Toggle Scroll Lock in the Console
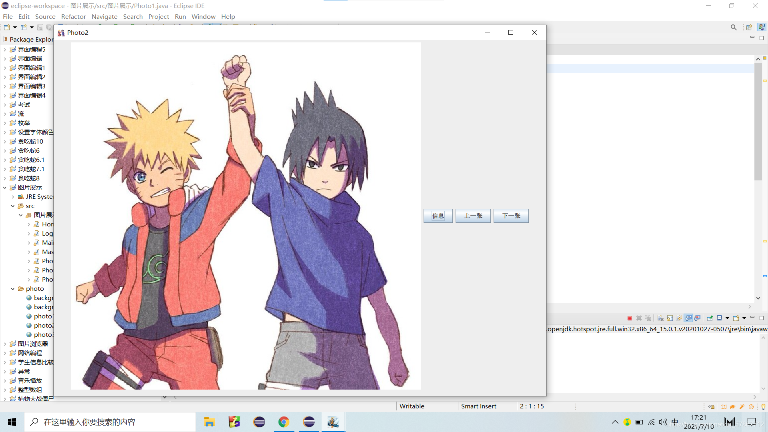 [670, 318]
